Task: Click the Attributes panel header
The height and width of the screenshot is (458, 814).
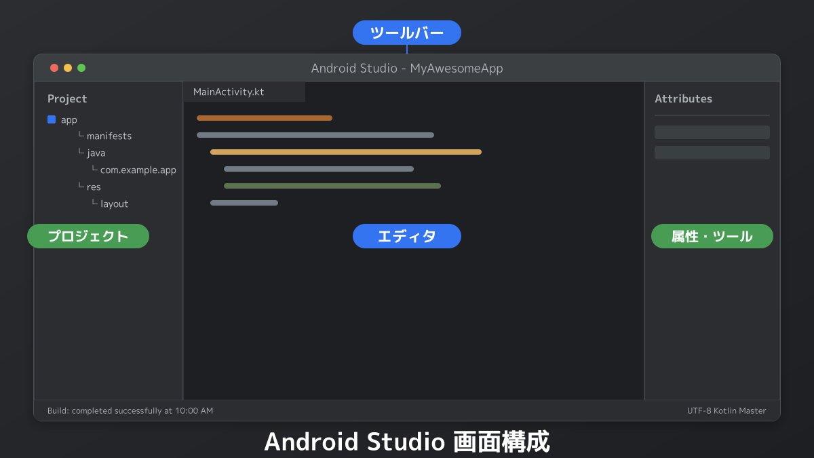Action: coord(683,99)
